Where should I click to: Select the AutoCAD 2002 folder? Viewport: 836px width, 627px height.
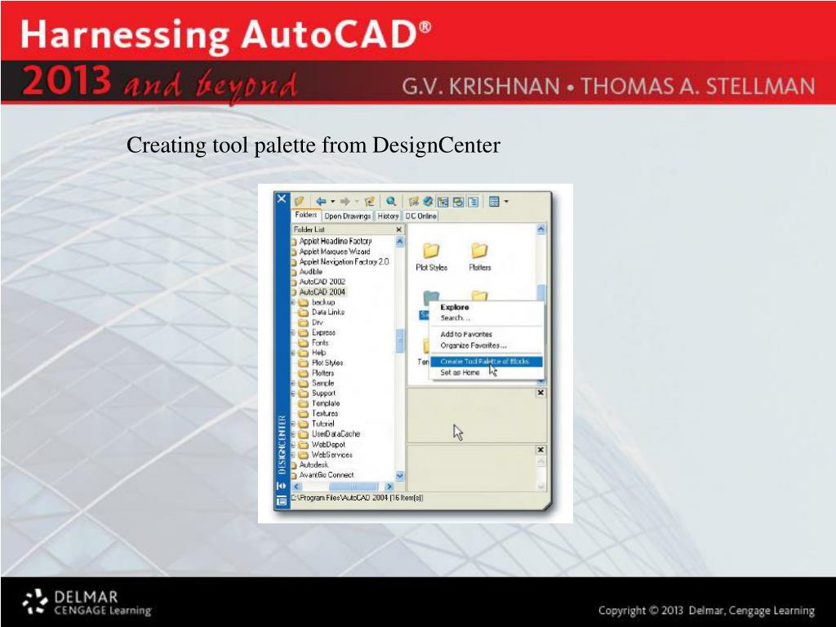coord(322,282)
